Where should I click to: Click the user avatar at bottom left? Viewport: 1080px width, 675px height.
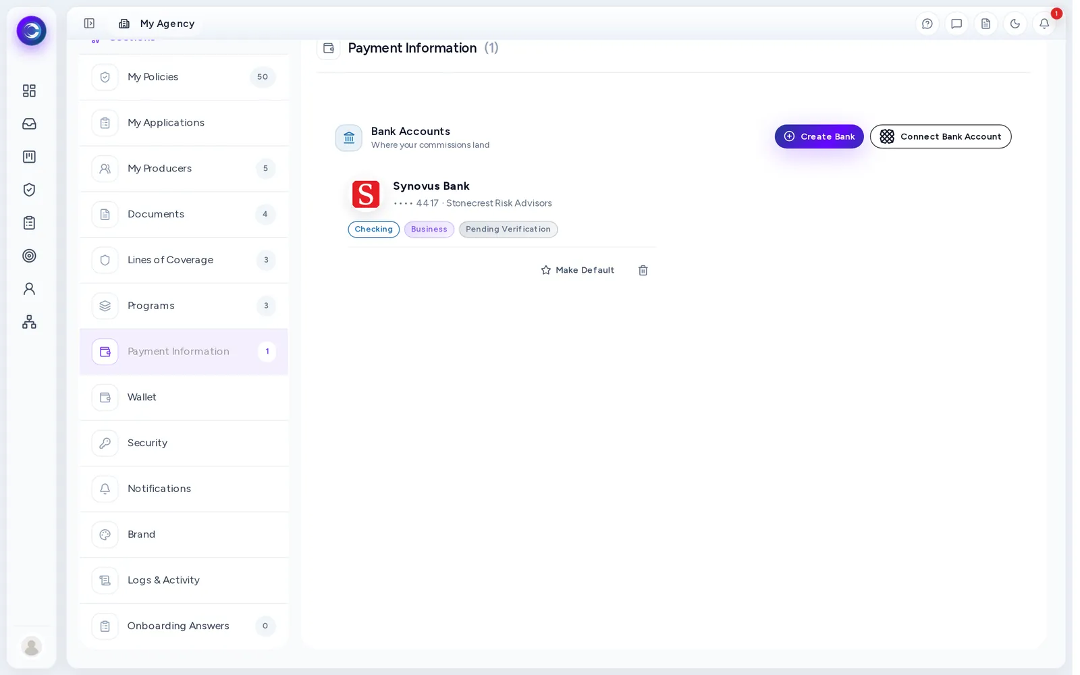31,646
